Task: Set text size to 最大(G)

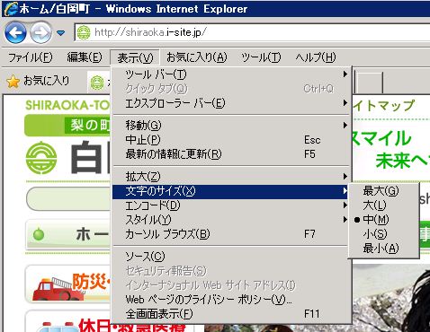Action: click(384, 191)
